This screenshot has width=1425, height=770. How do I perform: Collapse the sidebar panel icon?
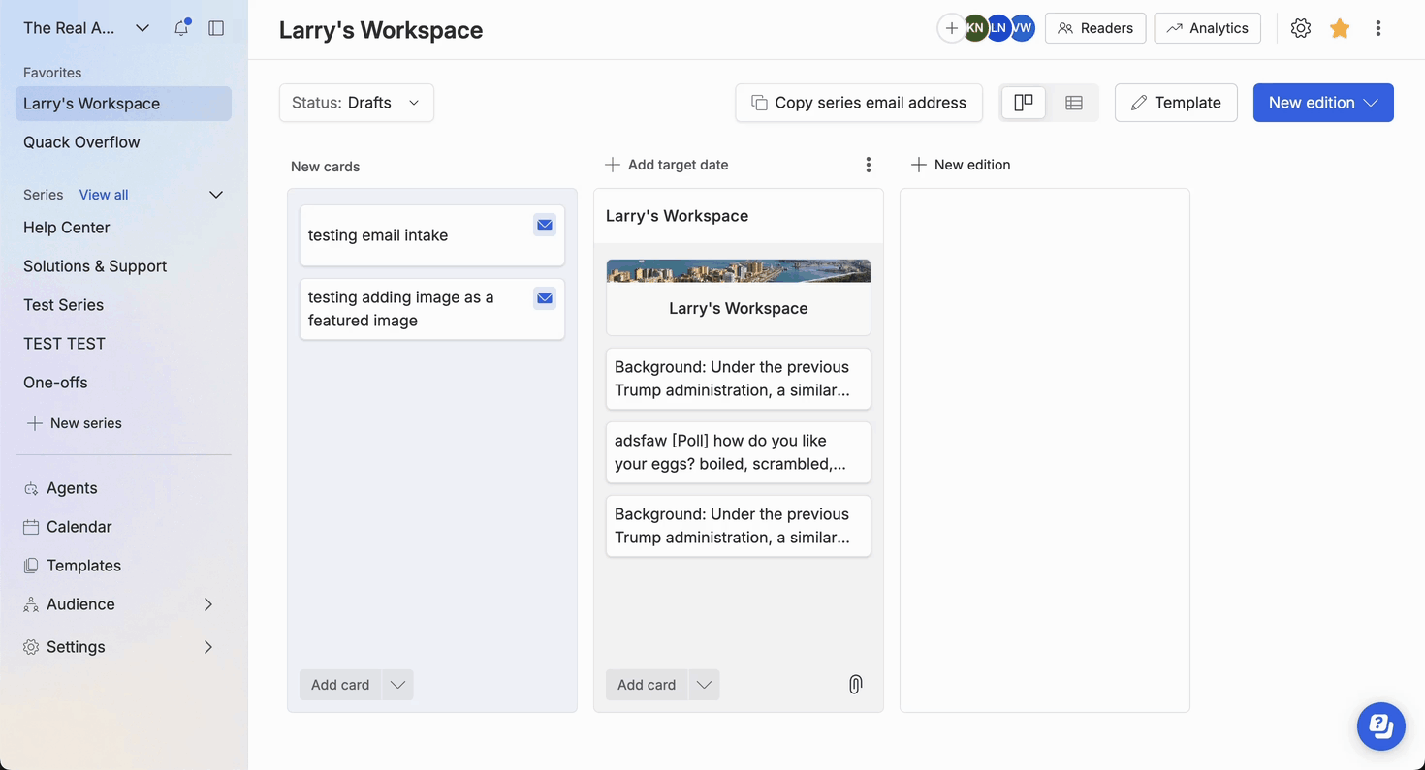pos(216,28)
